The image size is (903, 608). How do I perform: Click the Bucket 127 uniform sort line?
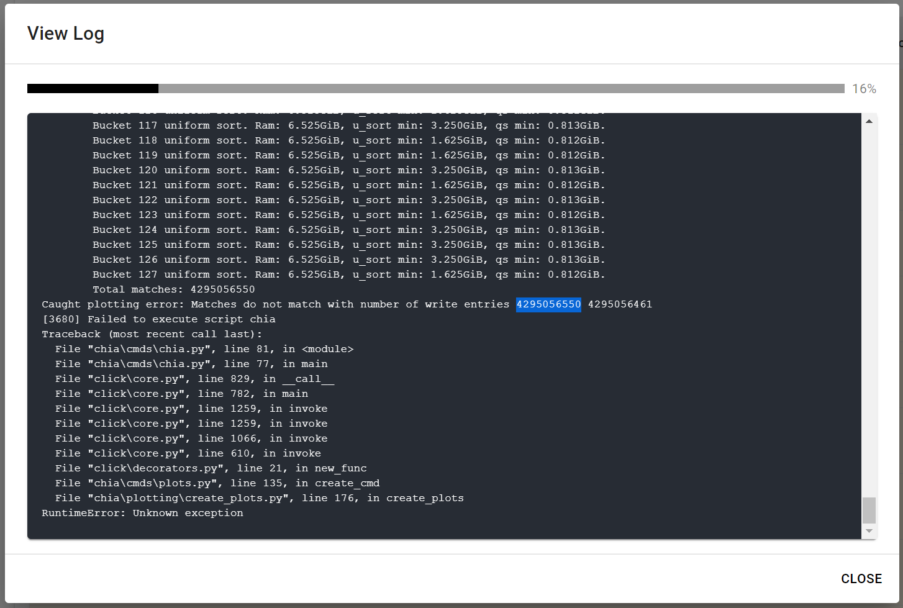(348, 274)
